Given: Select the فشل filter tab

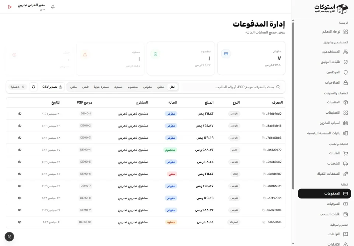Looking at the screenshot, I should (85, 87).
